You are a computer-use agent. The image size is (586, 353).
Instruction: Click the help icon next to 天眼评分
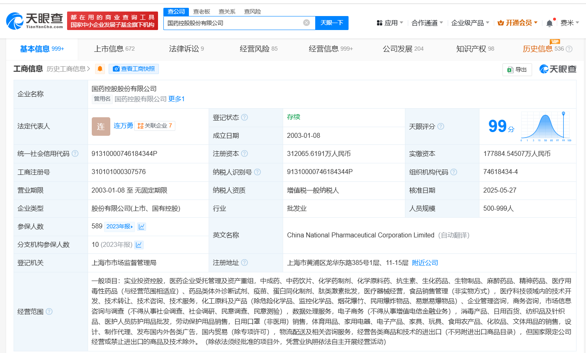(441, 126)
